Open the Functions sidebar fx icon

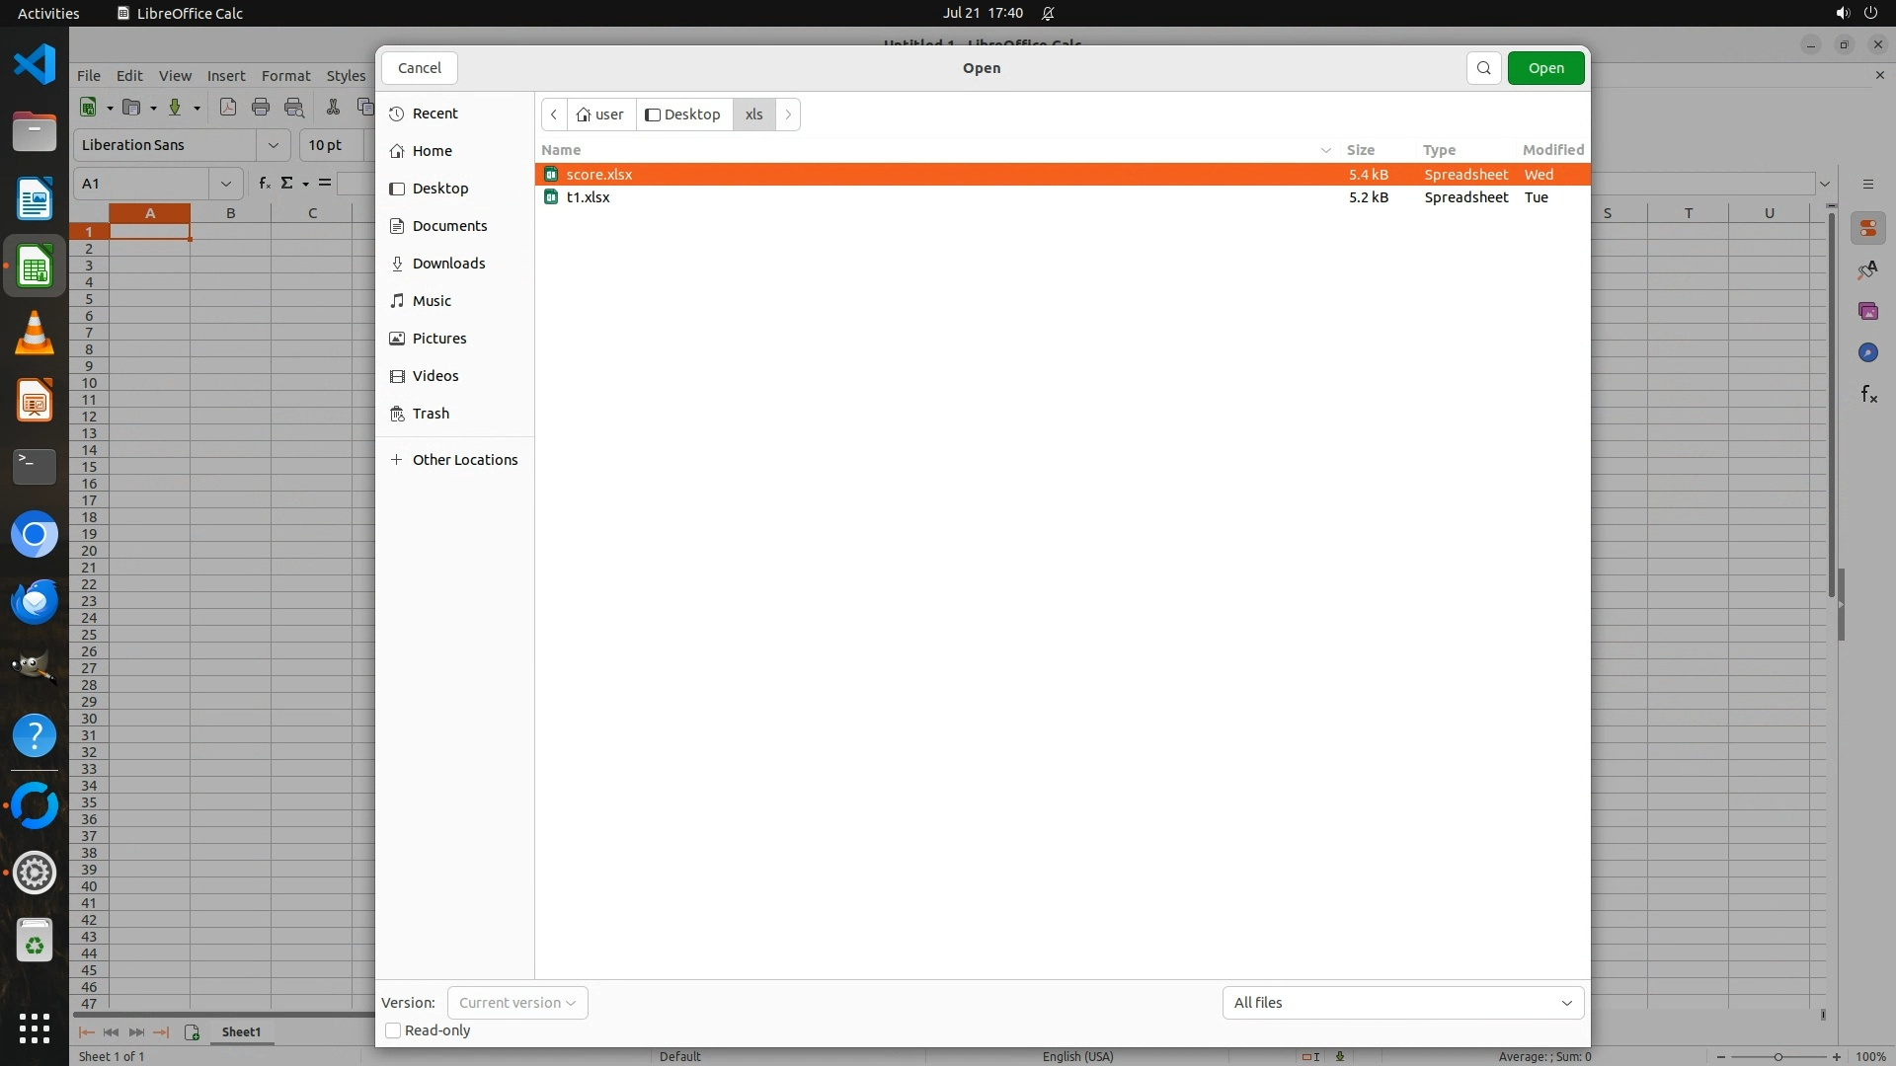1868,395
